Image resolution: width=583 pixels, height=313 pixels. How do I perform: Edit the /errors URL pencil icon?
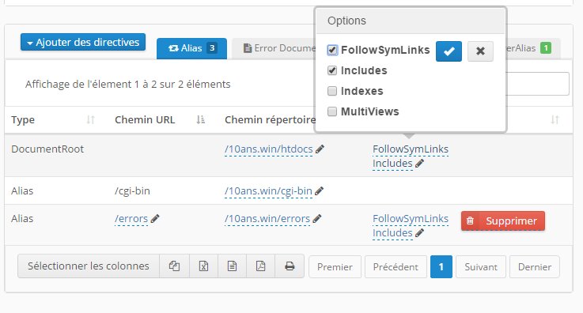155,219
